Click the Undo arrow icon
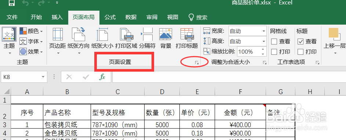 25,3
